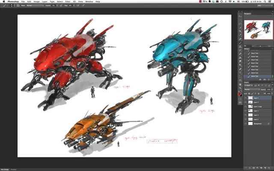The height and width of the screenshot is (171, 274).
Task: Toggle visibility of Layer 1
Action: (x=245, y=111)
